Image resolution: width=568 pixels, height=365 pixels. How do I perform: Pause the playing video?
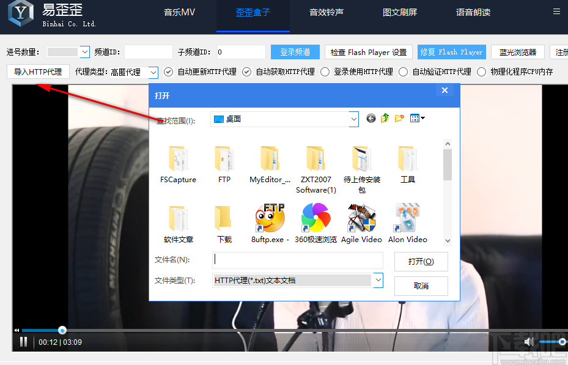(23, 342)
